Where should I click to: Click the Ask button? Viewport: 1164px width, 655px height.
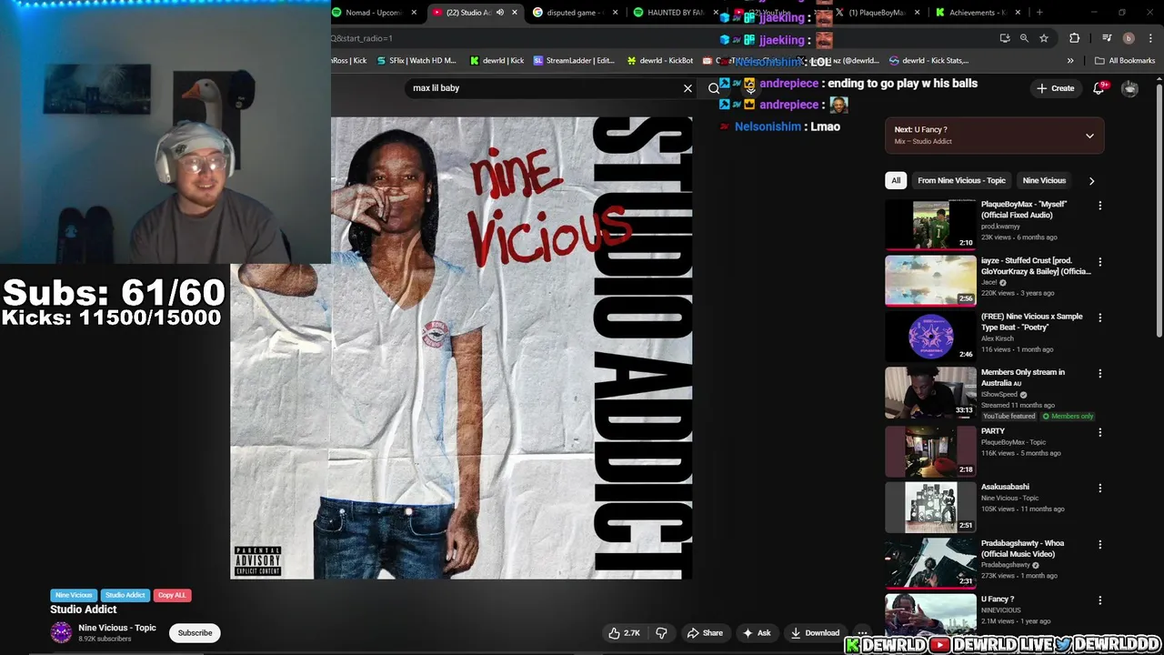(757, 633)
